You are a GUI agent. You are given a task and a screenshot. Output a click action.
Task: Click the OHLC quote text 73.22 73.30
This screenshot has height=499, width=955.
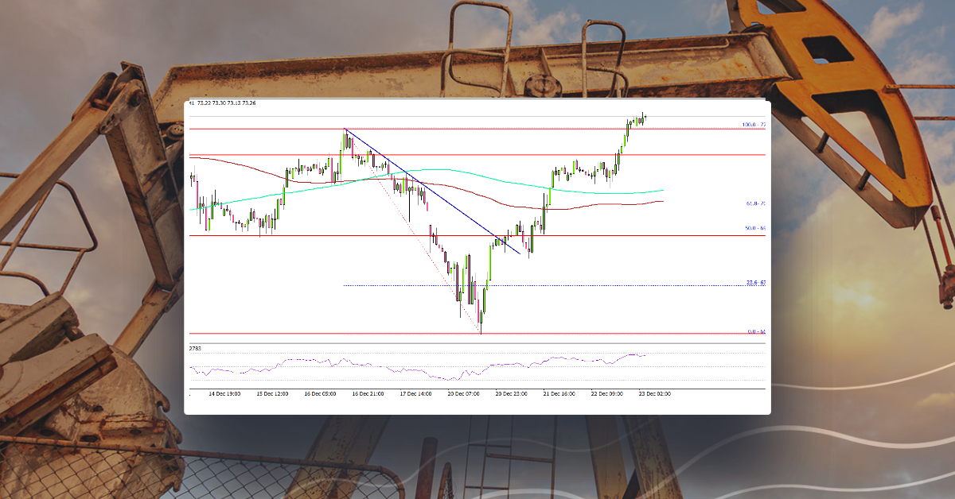tap(215, 103)
